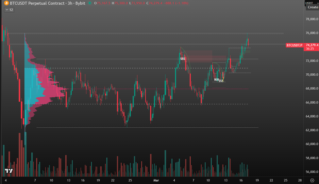Click the green market status dot
Viewport: 319px width, 184px height.
(x=90, y=3)
